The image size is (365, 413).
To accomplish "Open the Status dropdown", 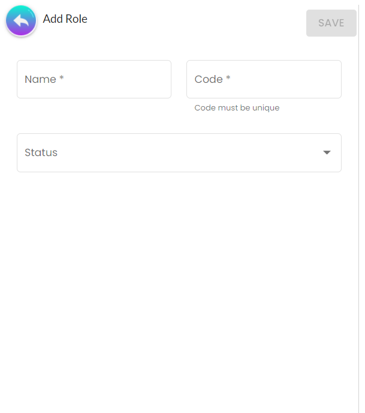I will point(179,152).
